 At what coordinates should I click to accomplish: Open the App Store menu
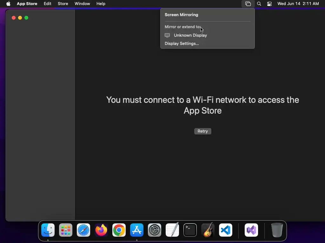tap(27, 3)
